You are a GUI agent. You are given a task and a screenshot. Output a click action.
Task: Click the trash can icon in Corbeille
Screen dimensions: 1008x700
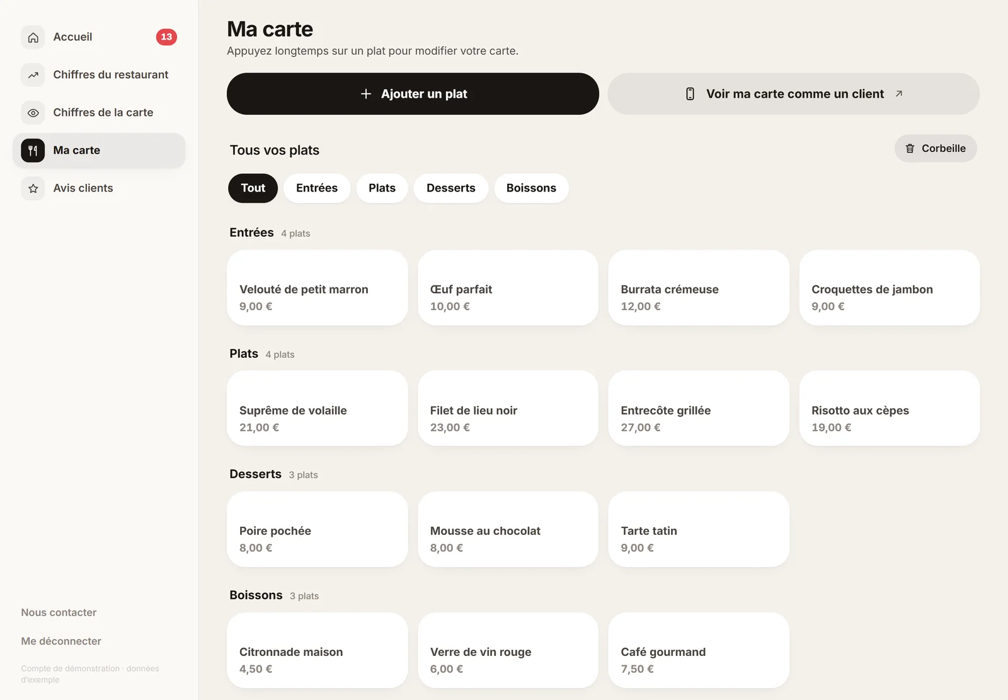pos(910,149)
